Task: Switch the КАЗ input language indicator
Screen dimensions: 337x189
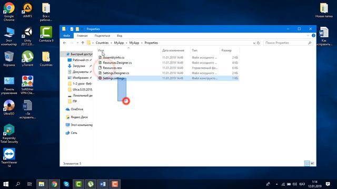Action: tap(302, 184)
